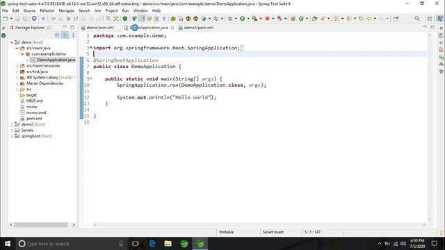
Task: Expand the src/main/resources folder node
Action: click(17, 66)
